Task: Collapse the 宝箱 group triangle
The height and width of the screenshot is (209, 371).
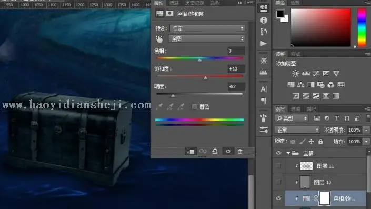Action: (x=288, y=153)
